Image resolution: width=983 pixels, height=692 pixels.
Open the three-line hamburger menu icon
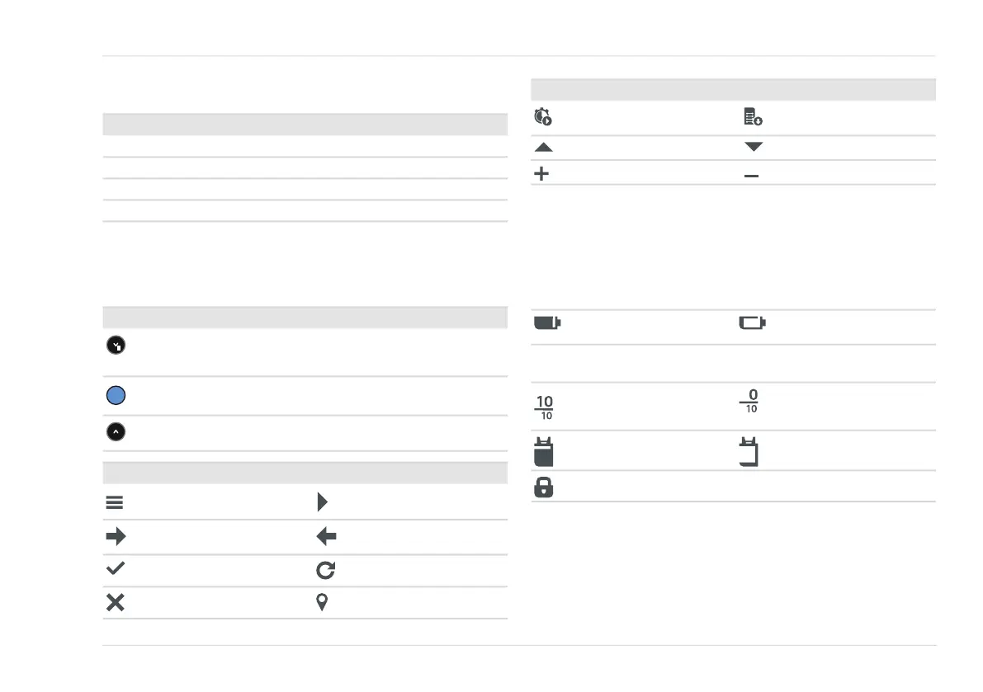(x=115, y=502)
